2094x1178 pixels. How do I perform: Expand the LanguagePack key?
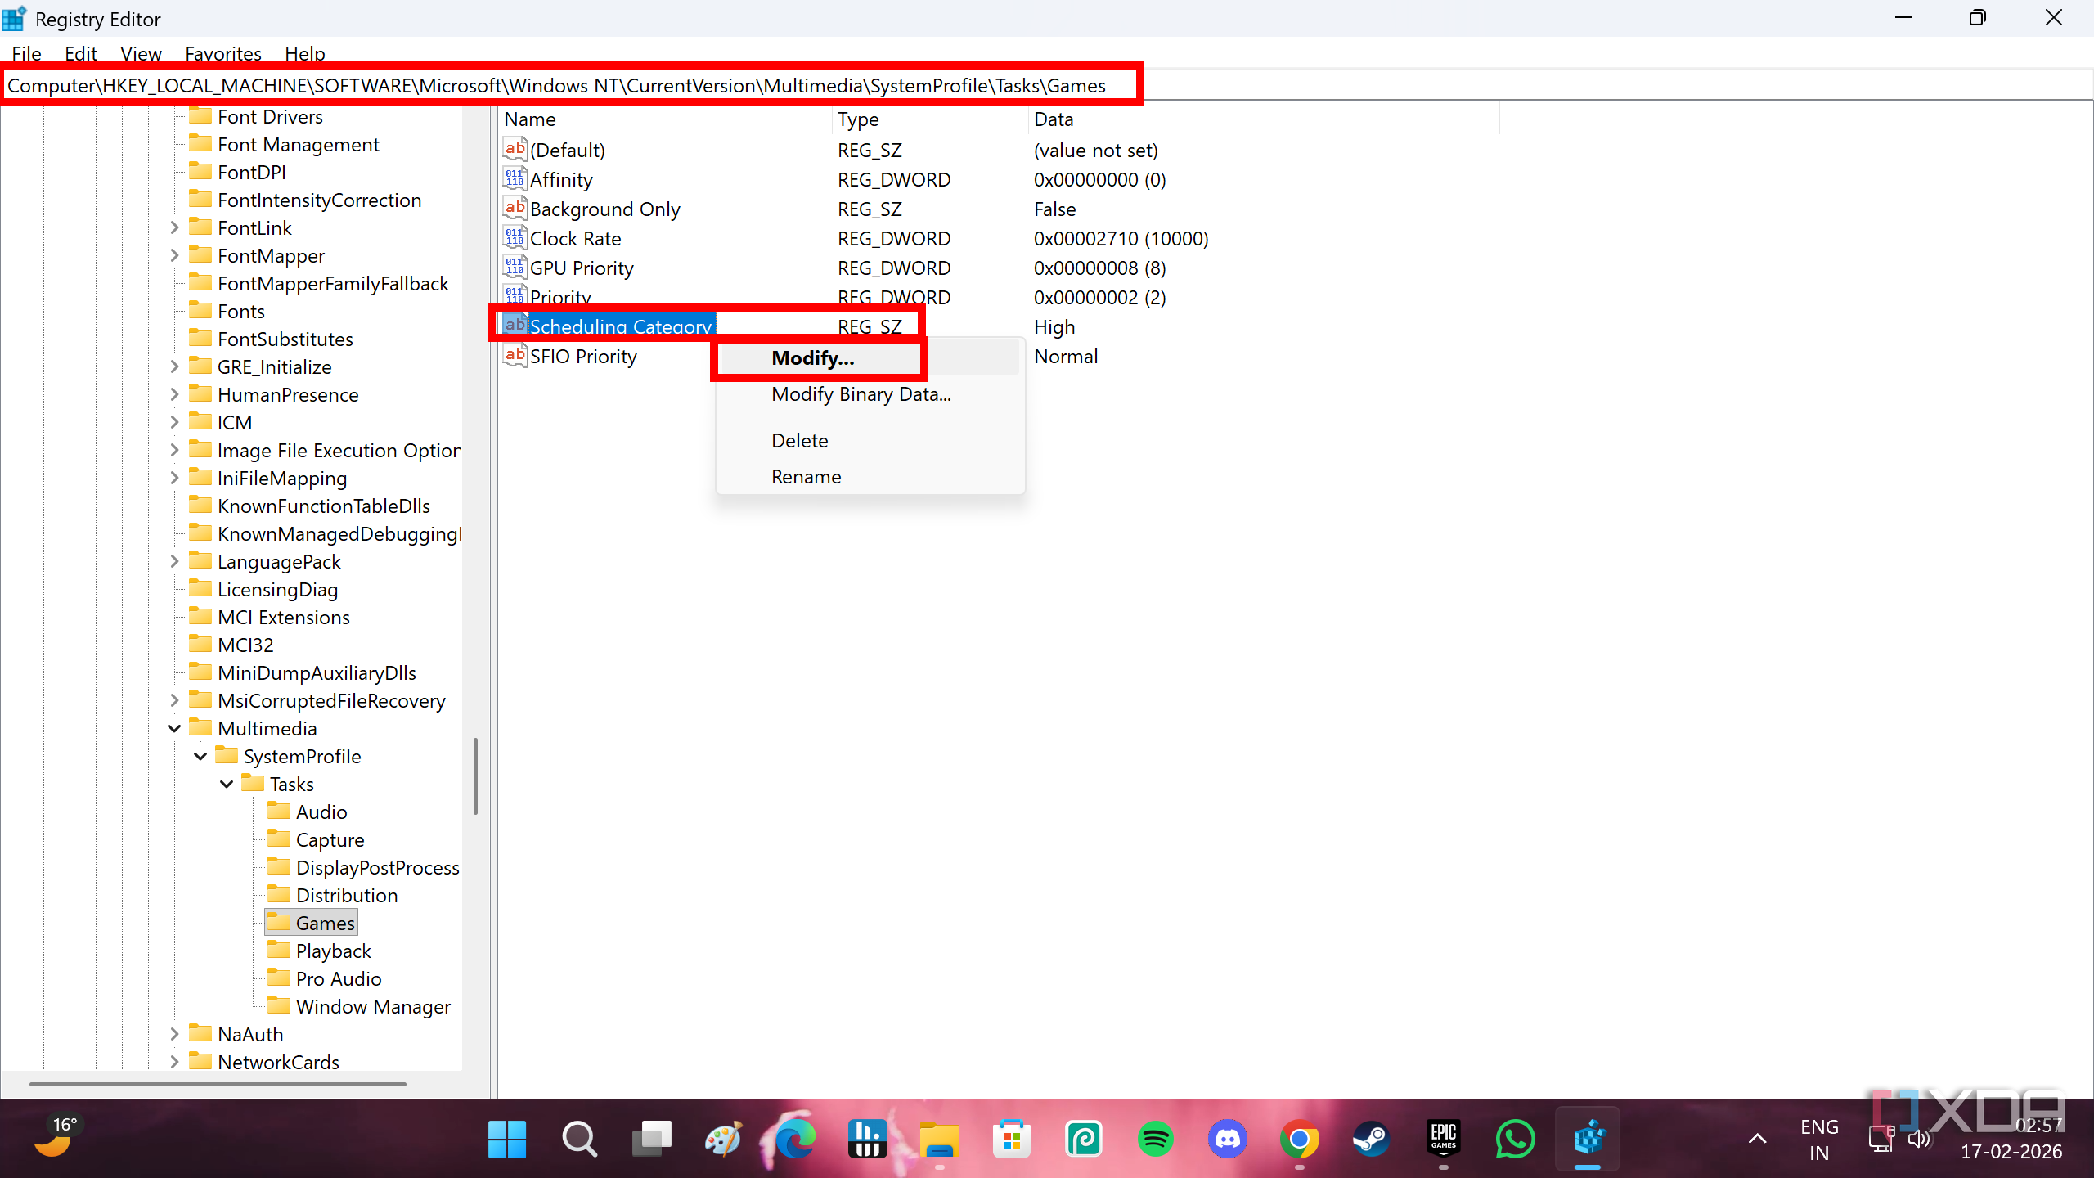(x=174, y=561)
